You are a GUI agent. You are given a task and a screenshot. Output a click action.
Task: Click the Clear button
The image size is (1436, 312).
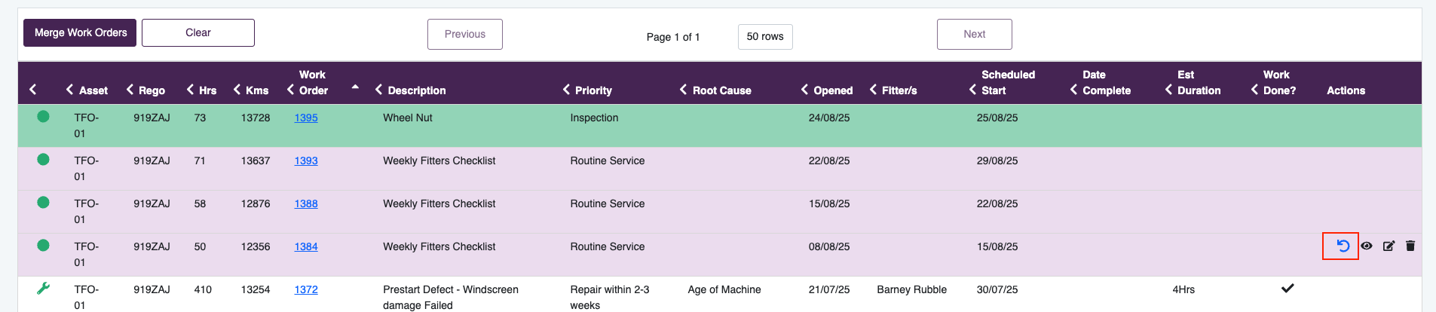tap(198, 32)
